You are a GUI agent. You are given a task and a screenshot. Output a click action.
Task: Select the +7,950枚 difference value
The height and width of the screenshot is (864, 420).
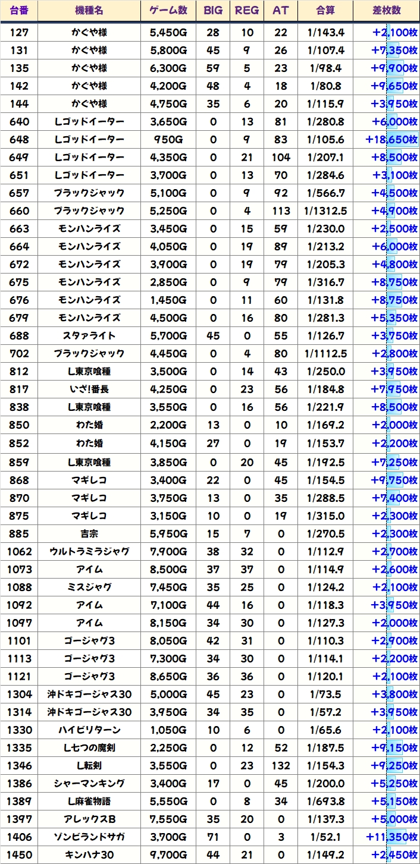pos(394,389)
